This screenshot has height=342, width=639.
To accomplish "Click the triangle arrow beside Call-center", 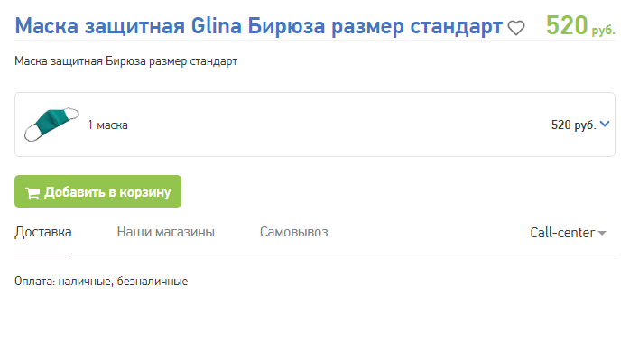I will [602, 233].
